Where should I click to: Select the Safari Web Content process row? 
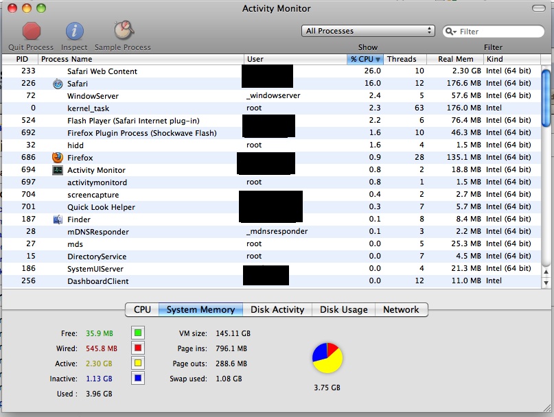point(271,71)
